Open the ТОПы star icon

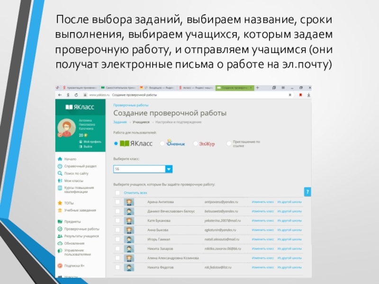[60, 203]
